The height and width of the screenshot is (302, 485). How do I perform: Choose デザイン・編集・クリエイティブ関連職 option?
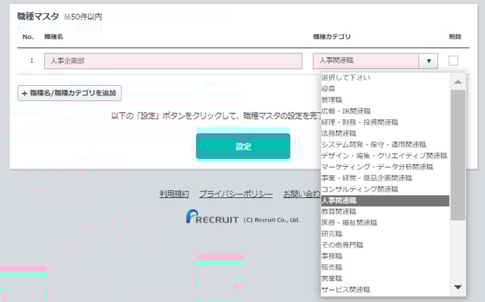pyautogui.click(x=385, y=155)
